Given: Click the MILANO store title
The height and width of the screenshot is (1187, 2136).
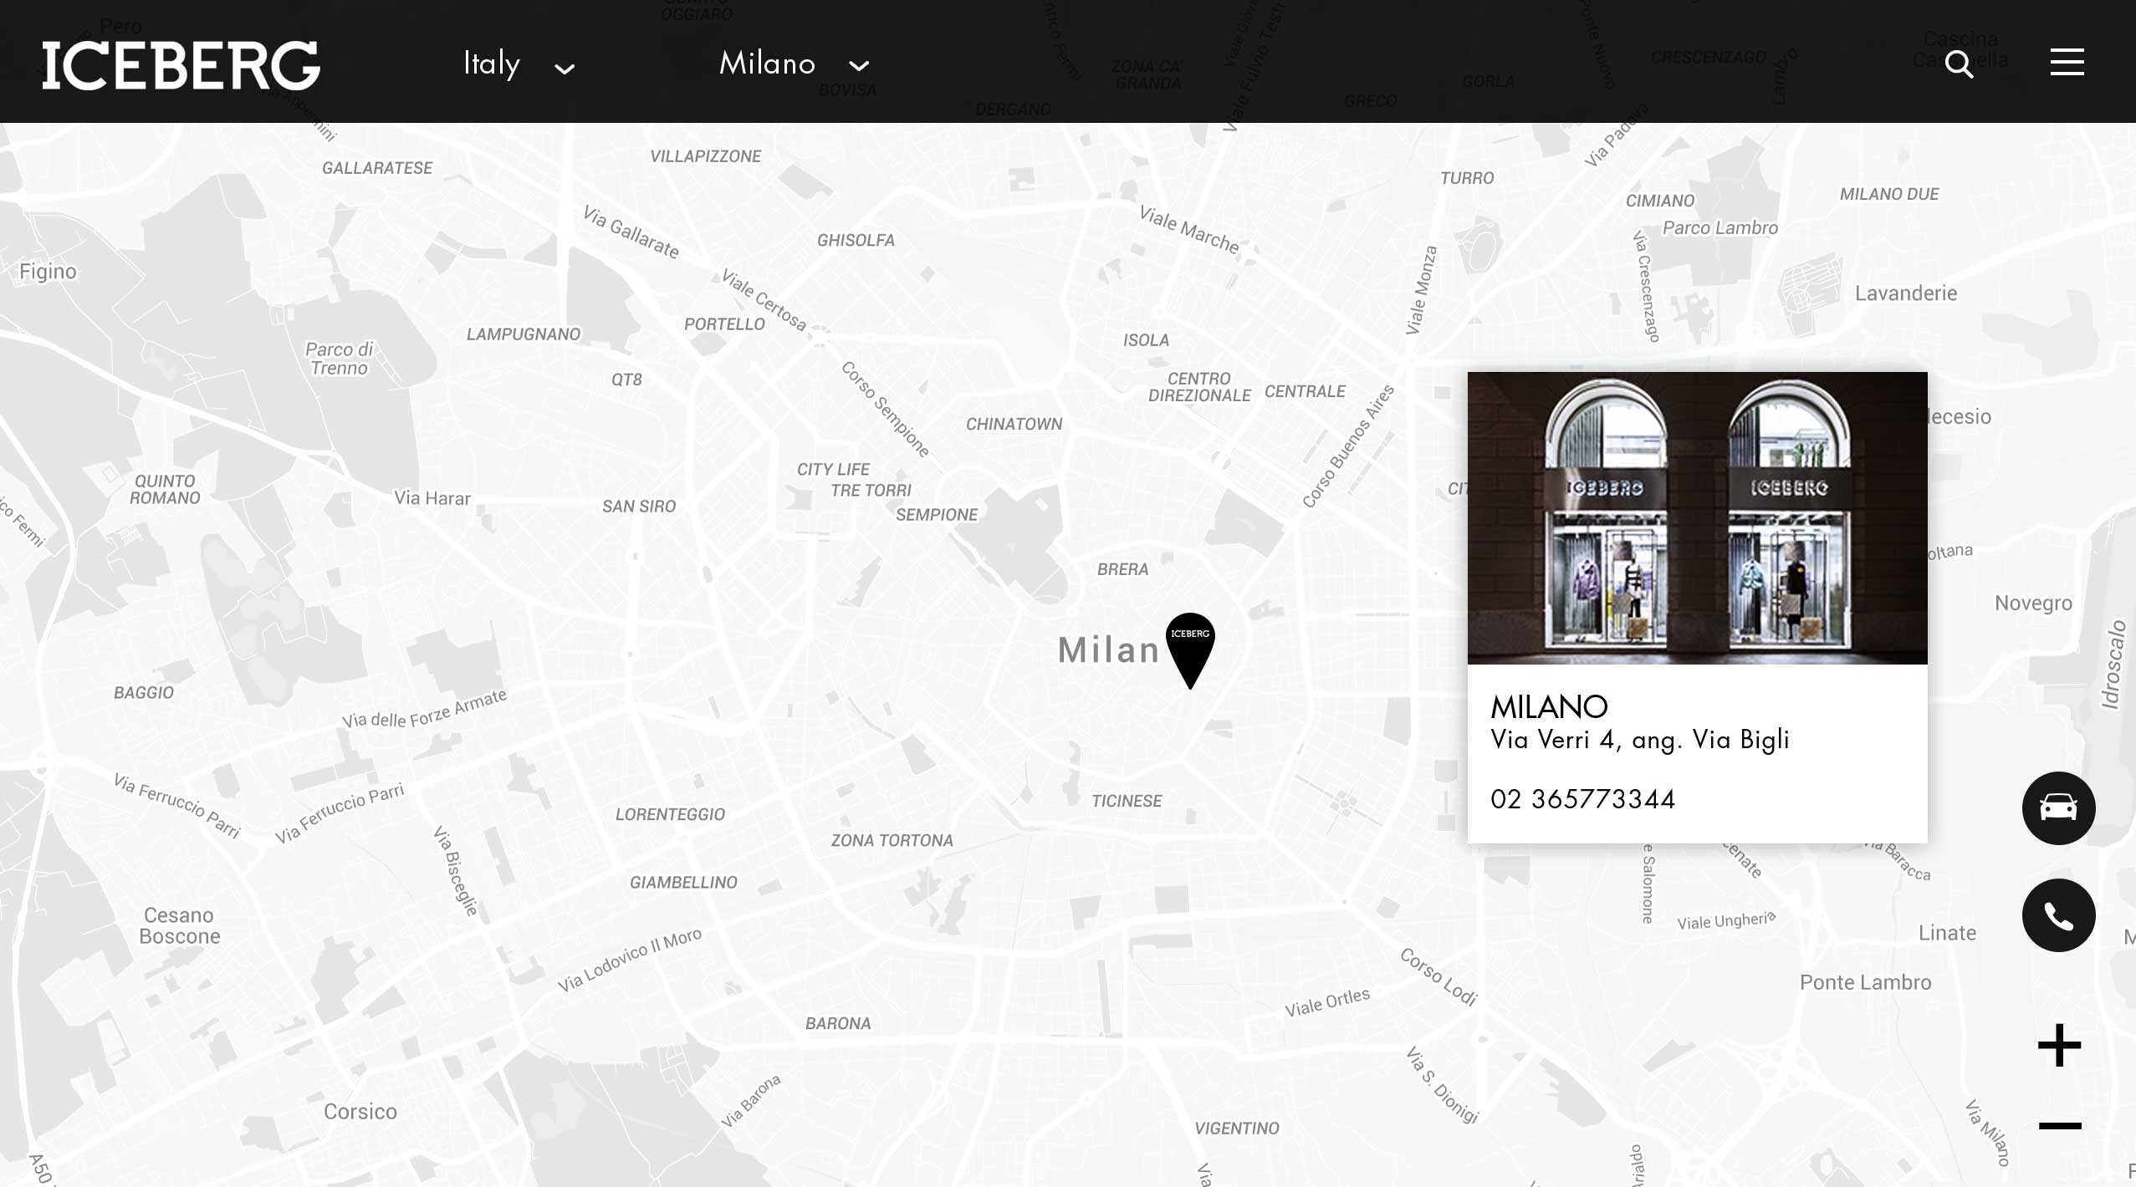Looking at the screenshot, I should click(1549, 707).
